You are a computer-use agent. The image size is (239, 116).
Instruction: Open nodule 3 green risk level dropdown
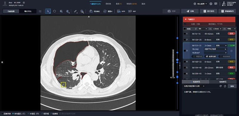(231, 46)
